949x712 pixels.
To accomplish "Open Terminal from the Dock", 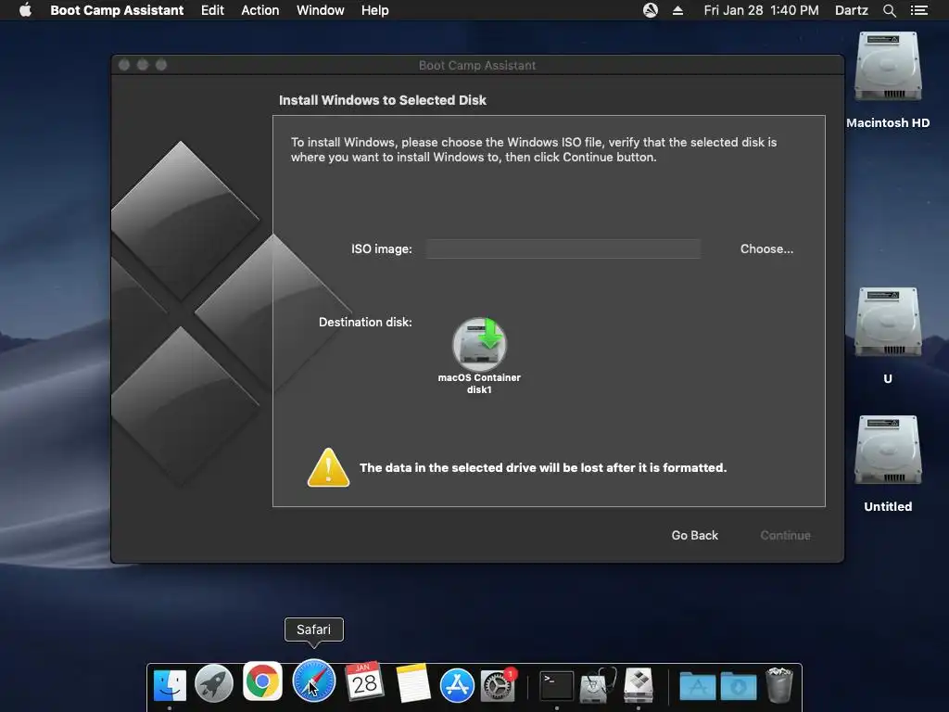I will pos(556,685).
